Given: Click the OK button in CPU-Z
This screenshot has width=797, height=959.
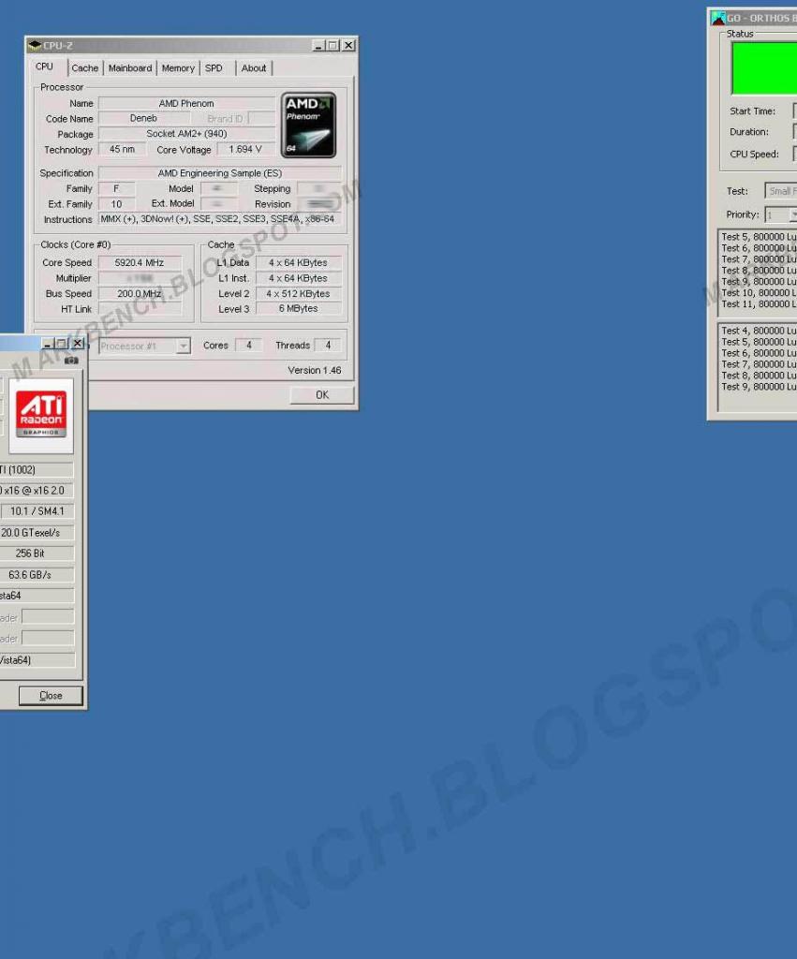Looking at the screenshot, I should 322,395.
